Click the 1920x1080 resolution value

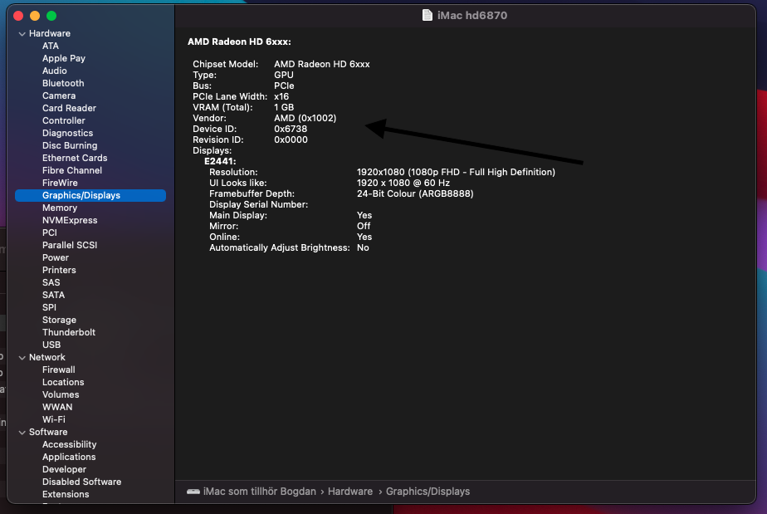tap(456, 172)
